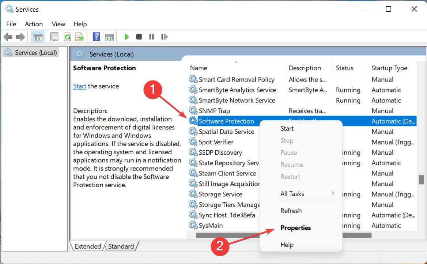This screenshot has height=264, width=427.
Task: Select the SNMP Trap service name
Action: coord(214,111)
